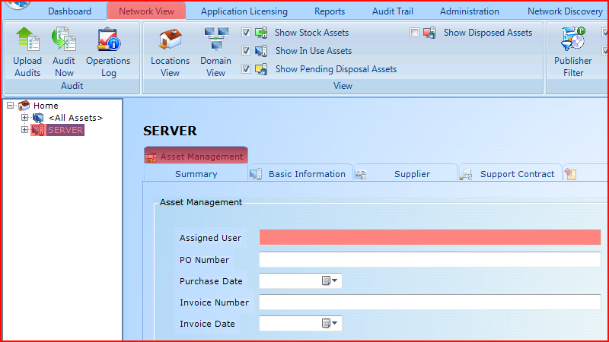
Task: Toggle Show In Use Assets checkbox
Action: click(x=246, y=50)
